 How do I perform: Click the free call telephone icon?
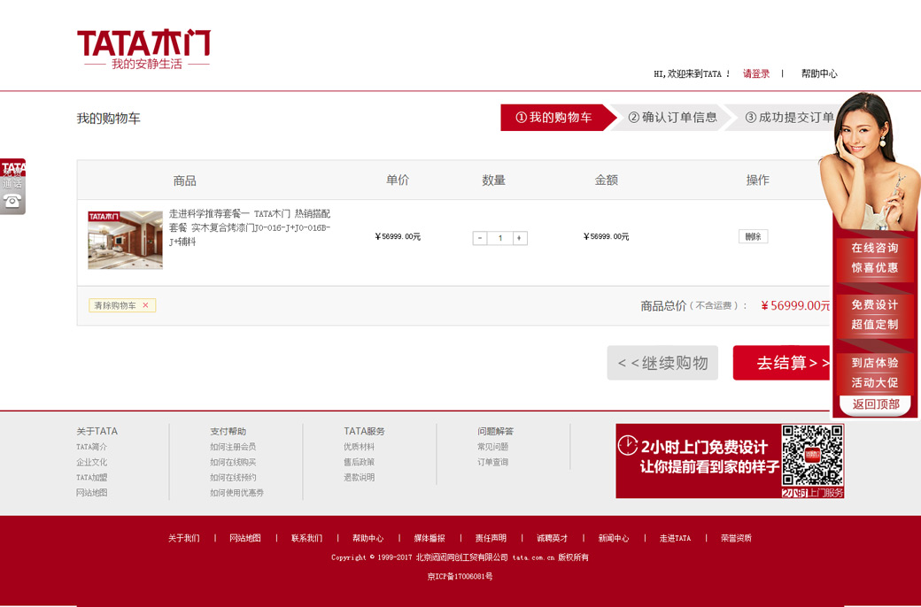pos(12,201)
